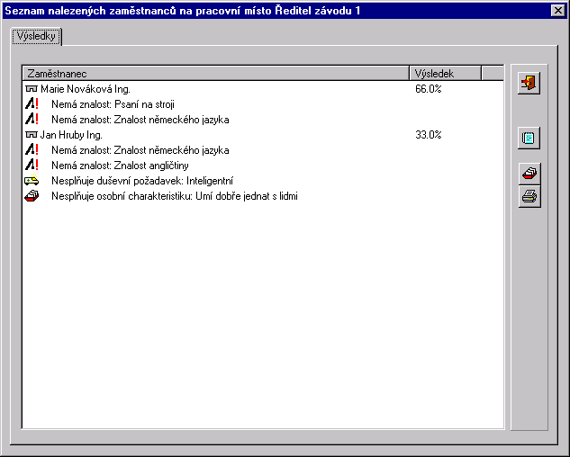Click warning icon beside Znalost angličtiny
Image resolution: width=570 pixels, height=457 pixels.
32,166
